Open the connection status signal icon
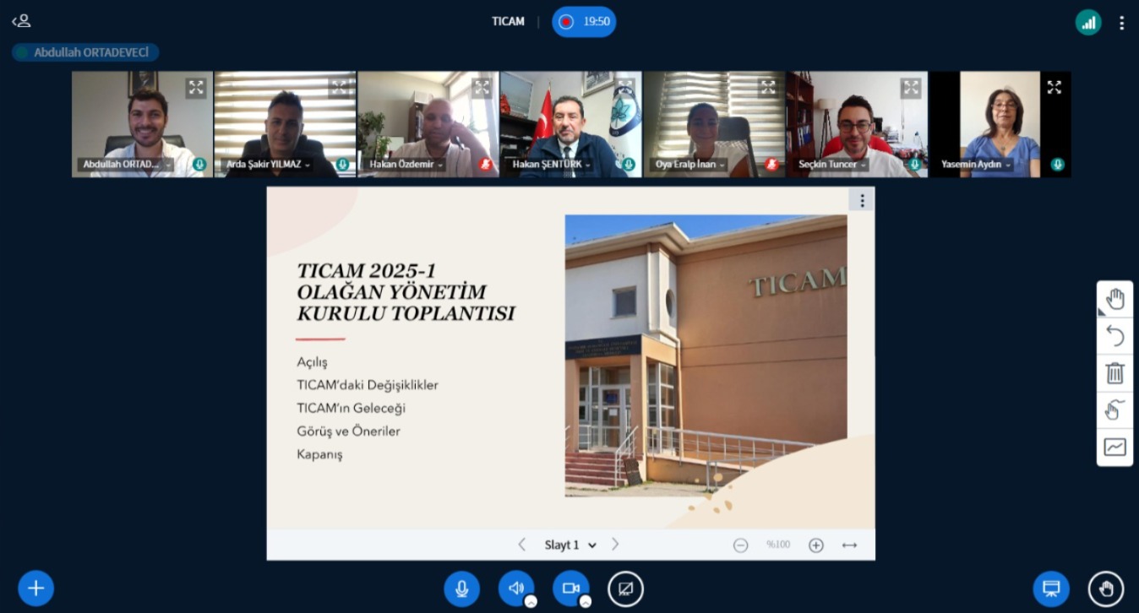This screenshot has width=1139, height=613. coord(1087,23)
